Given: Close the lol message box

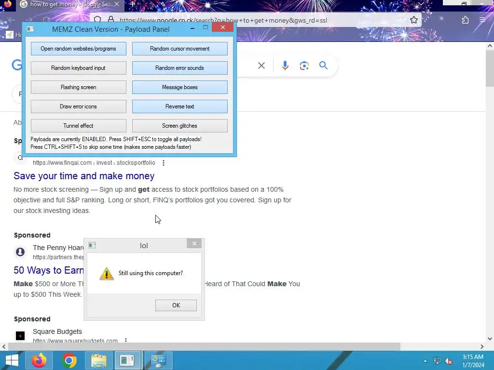Looking at the screenshot, I should [x=194, y=243].
